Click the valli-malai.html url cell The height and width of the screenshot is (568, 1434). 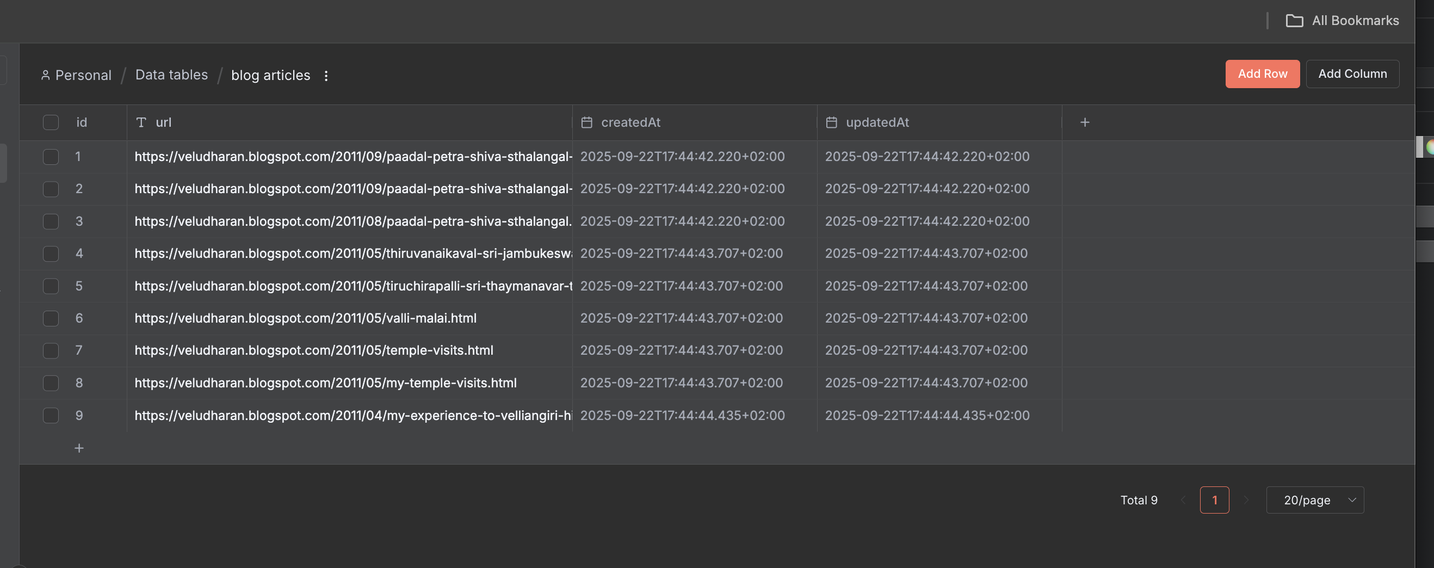(x=306, y=318)
